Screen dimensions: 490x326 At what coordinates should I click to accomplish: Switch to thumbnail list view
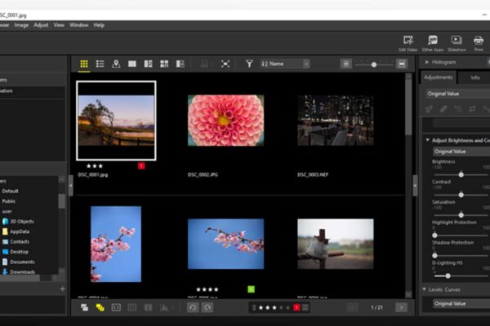click(x=100, y=64)
